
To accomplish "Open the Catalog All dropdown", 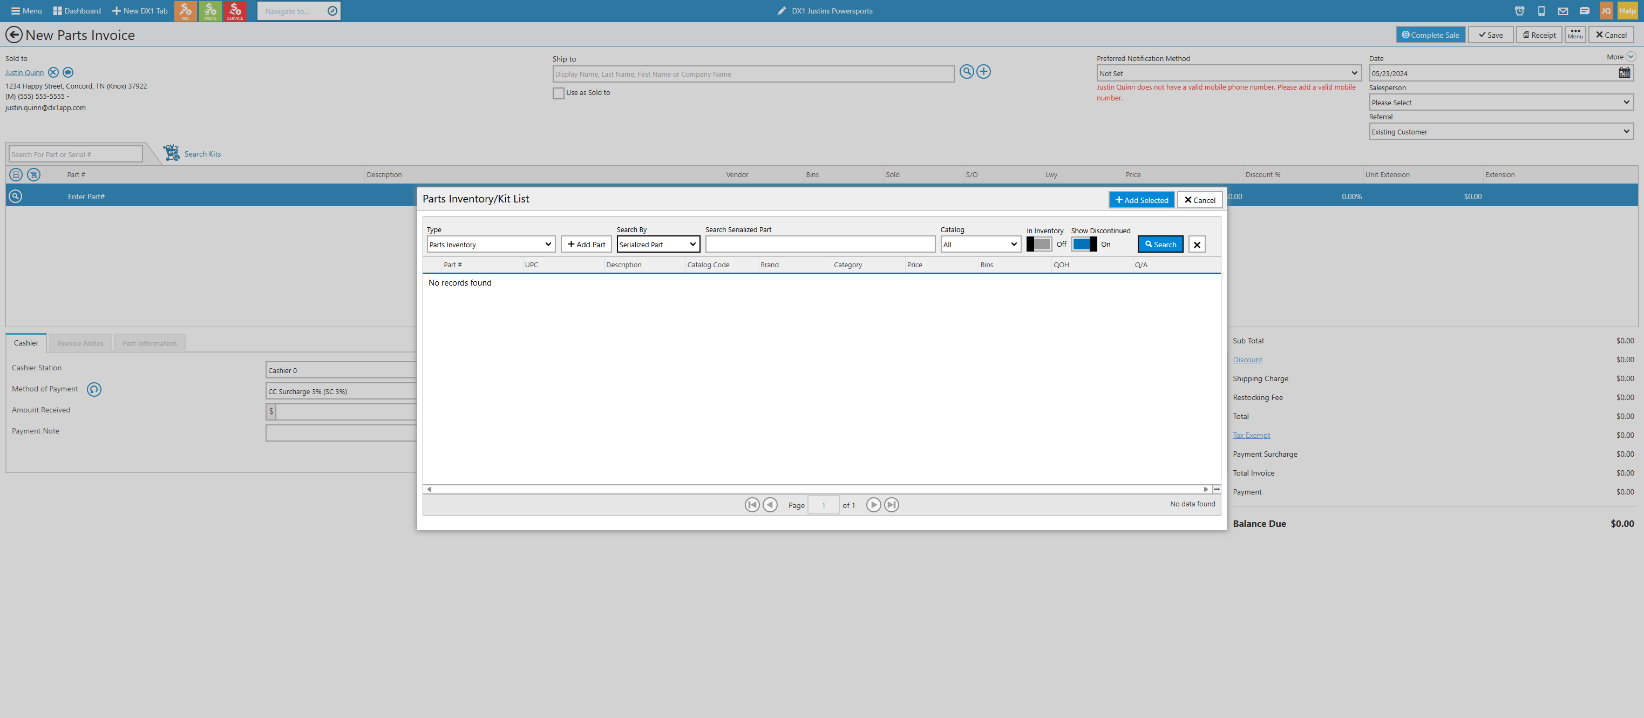I will click(980, 245).
